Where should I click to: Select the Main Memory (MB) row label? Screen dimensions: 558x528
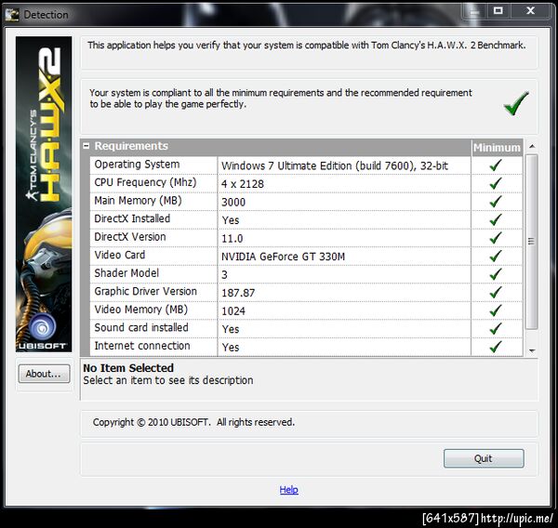(138, 201)
